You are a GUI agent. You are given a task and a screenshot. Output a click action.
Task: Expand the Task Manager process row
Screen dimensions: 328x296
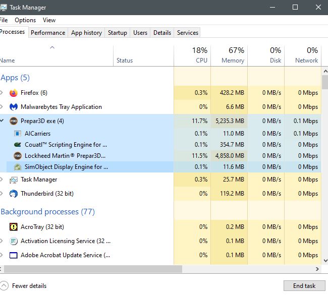tap(2, 180)
